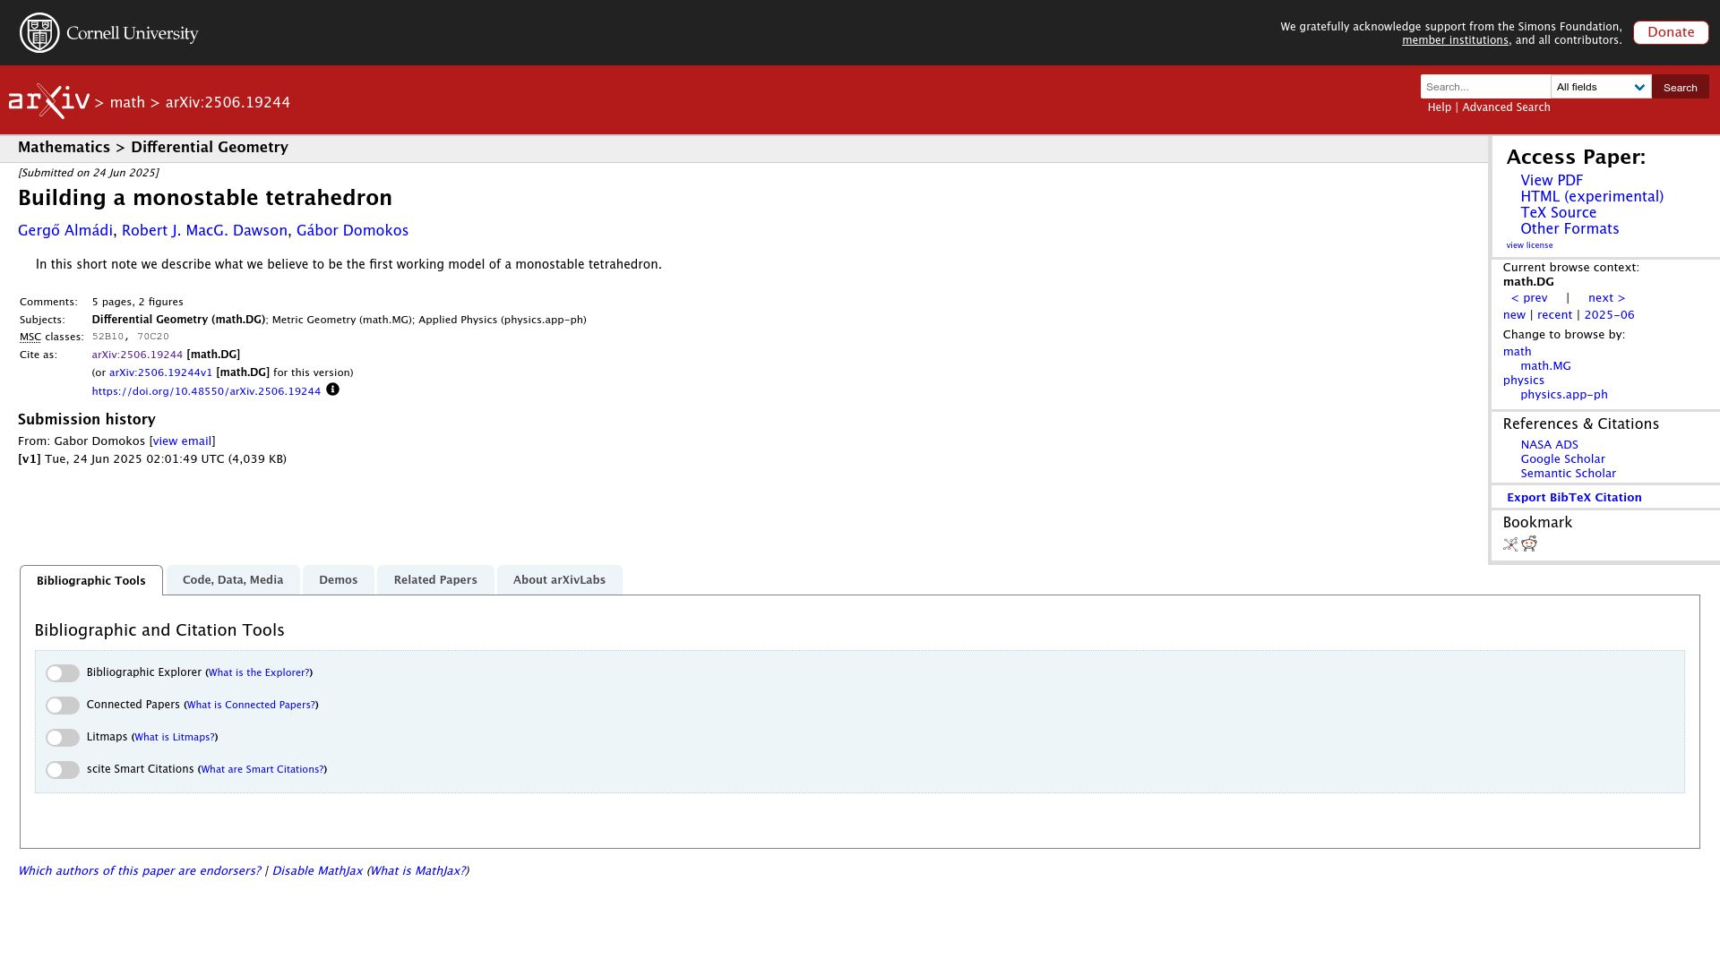Click the Search button
Screen dimensions: 1720x967
[1680, 87]
